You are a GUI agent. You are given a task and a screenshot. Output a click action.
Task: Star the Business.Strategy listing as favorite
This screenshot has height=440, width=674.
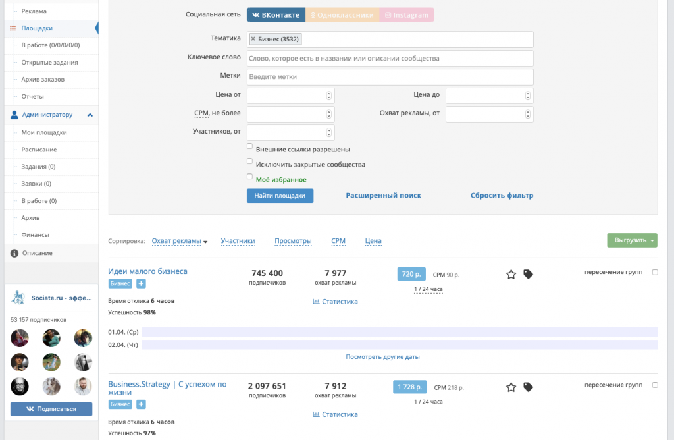tap(511, 387)
